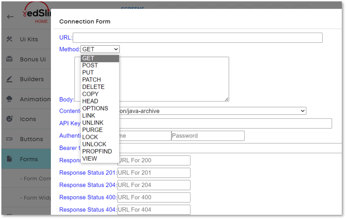Choose DELETE in the method list

coord(100,87)
